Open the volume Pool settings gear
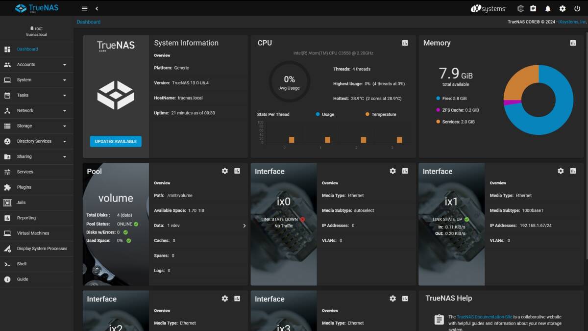The image size is (588, 331). click(225, 171)
